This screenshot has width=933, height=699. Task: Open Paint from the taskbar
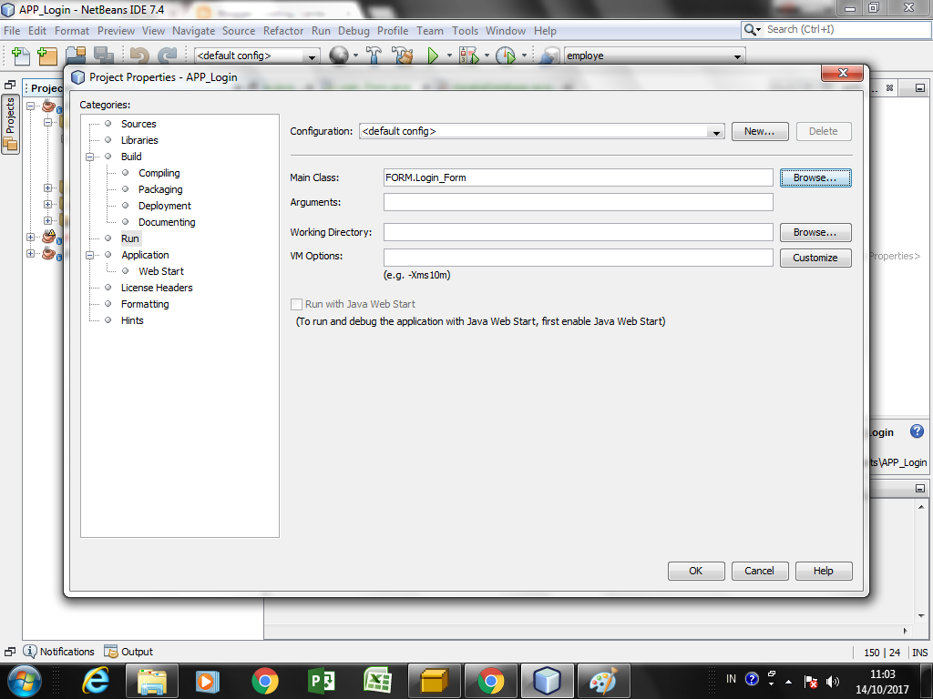click(603, 681)
